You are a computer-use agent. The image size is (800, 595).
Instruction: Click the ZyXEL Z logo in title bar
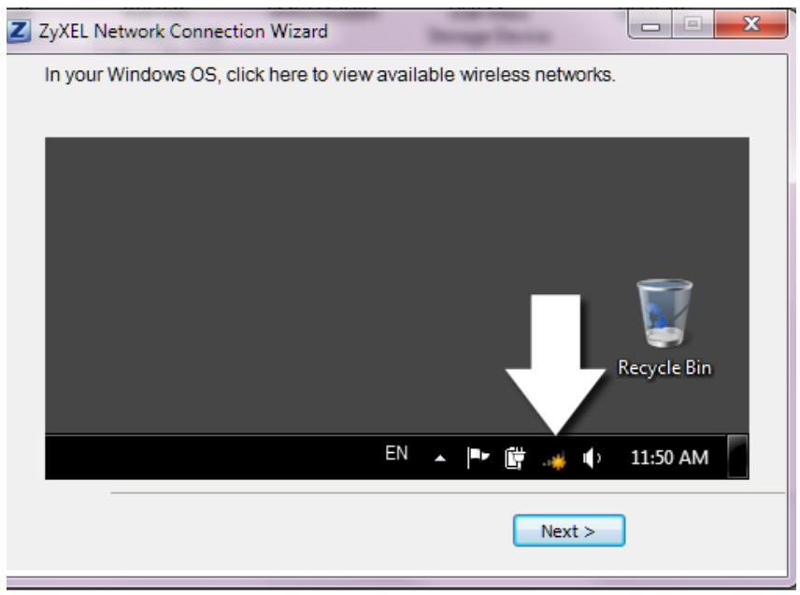[19, 31]
